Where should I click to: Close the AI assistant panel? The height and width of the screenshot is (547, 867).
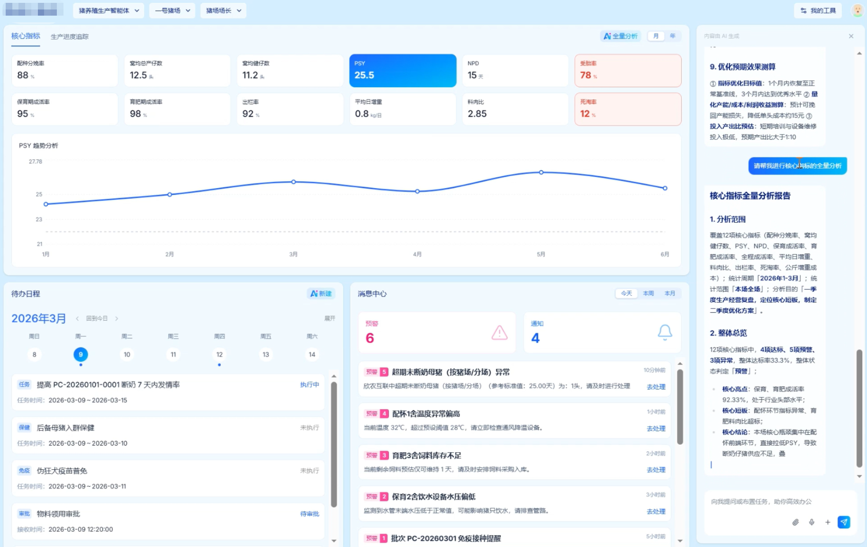click(851, 36)
